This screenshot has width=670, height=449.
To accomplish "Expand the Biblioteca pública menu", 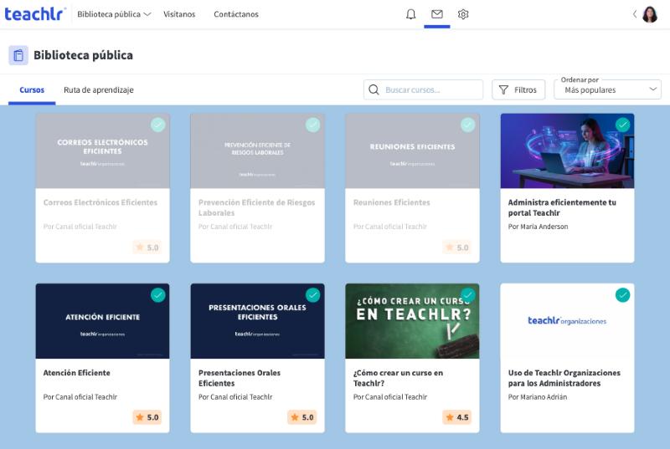I will click(114, 14).
